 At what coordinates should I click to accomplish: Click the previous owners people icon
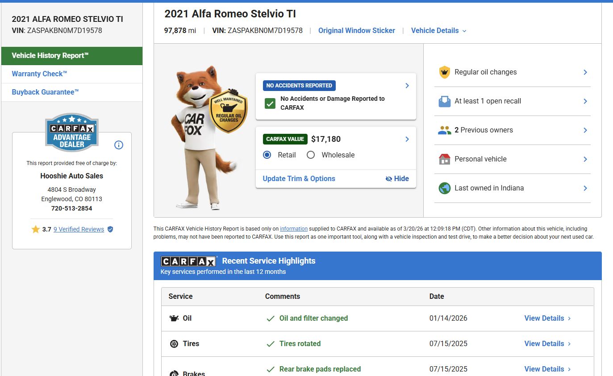pos(444,130)
